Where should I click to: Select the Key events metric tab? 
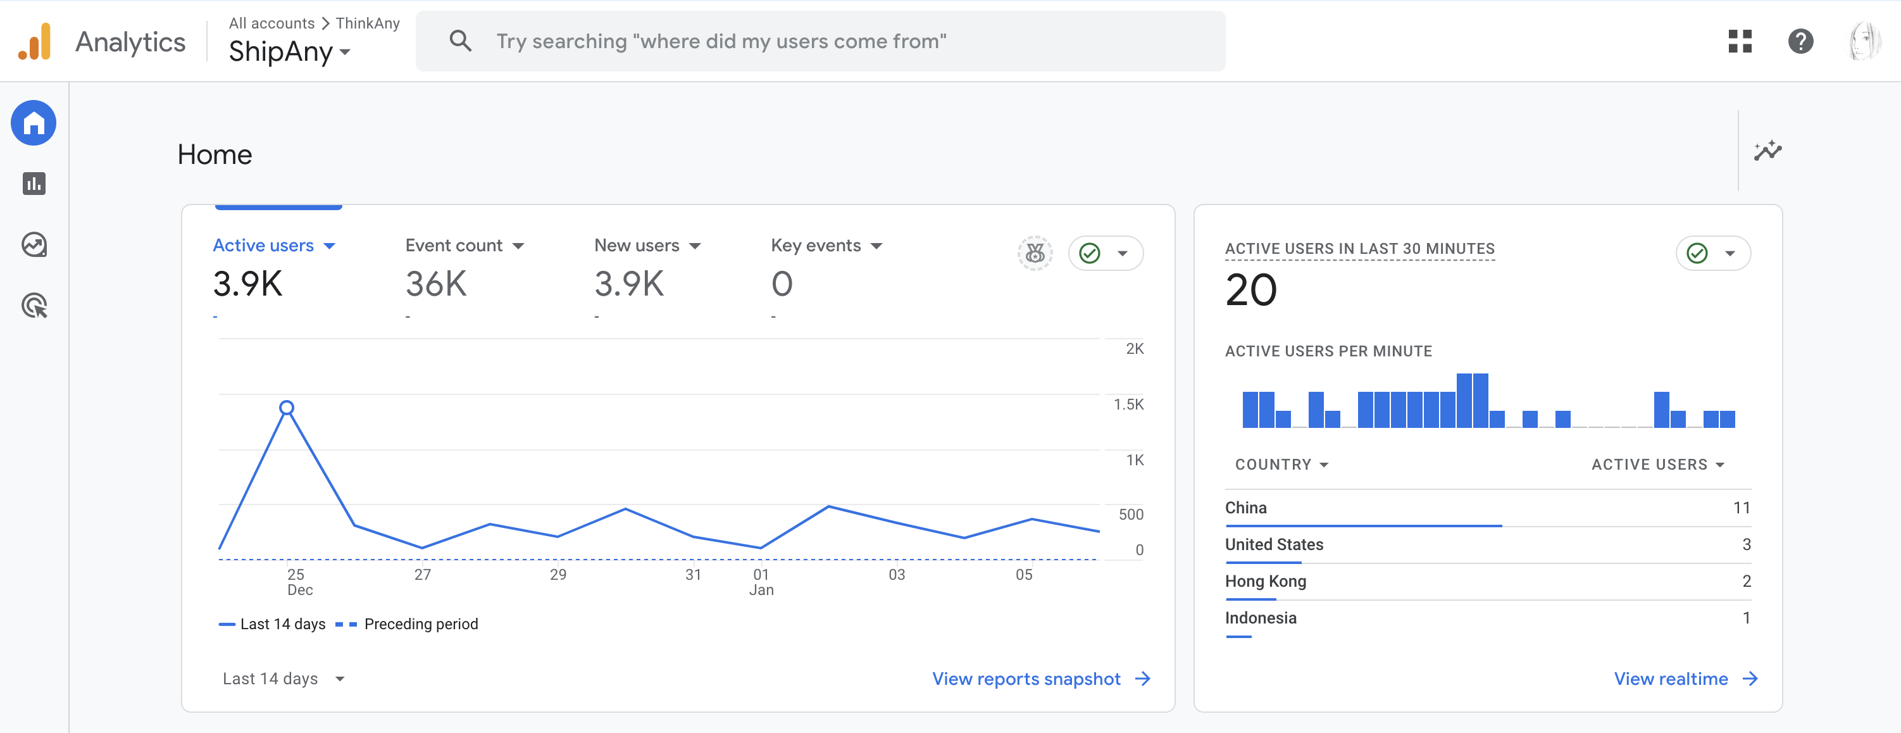point(826,246)
